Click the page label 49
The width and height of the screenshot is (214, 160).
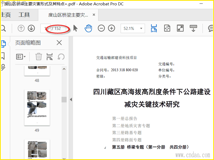pos(37,130)
